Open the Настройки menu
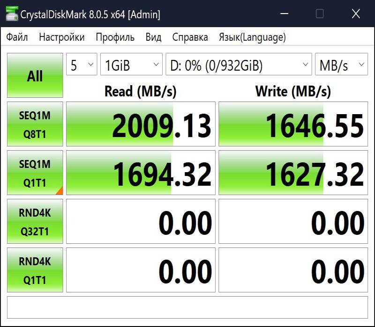The image size is (375, 327). pos(62,37)
